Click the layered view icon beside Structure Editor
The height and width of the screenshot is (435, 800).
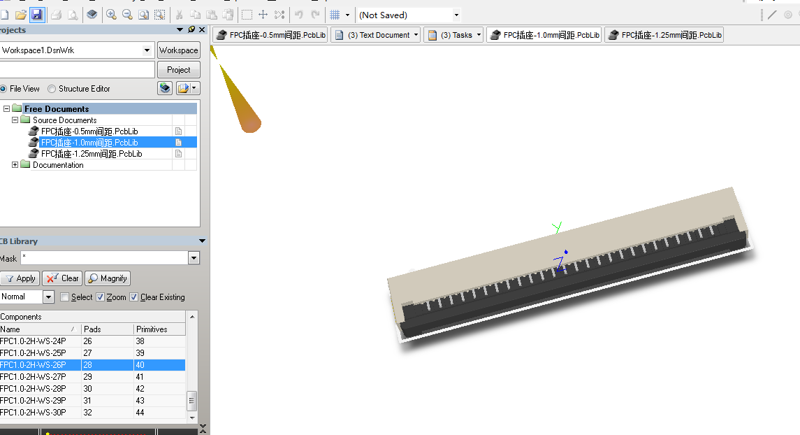(x=165, y=88)
